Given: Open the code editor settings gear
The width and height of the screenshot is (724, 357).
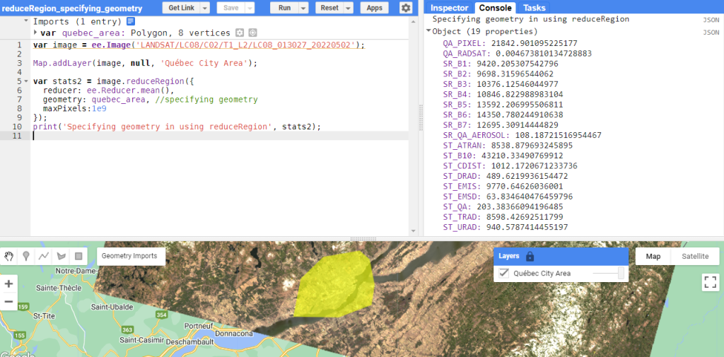Looking at the screenshot, I should (x=405, y=8).
